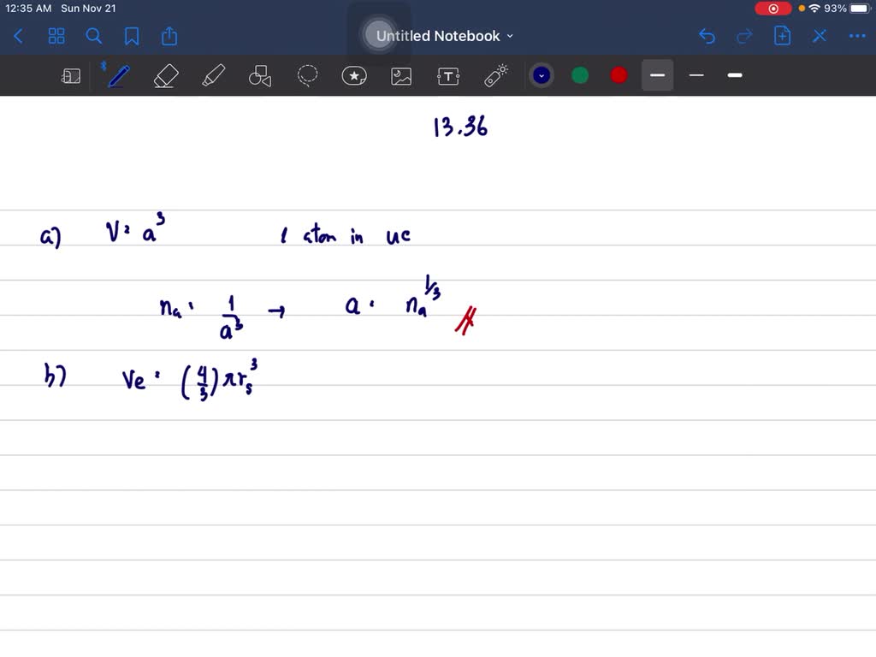Activate the laser pointer tool
Screen dimensions: 876x657
(495, 75)
